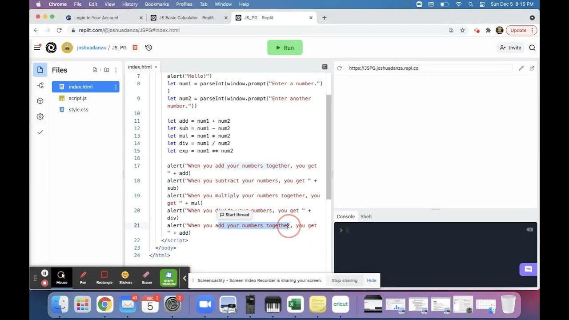
Task: Open the Settings gear sidebar icon
Action: 40,116
